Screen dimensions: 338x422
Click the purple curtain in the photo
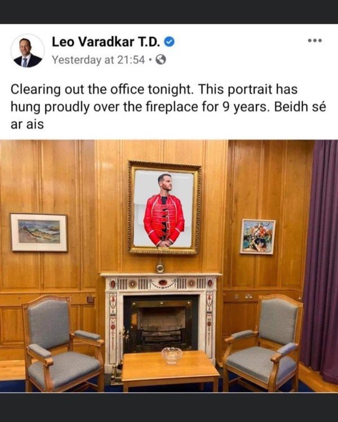320,260
